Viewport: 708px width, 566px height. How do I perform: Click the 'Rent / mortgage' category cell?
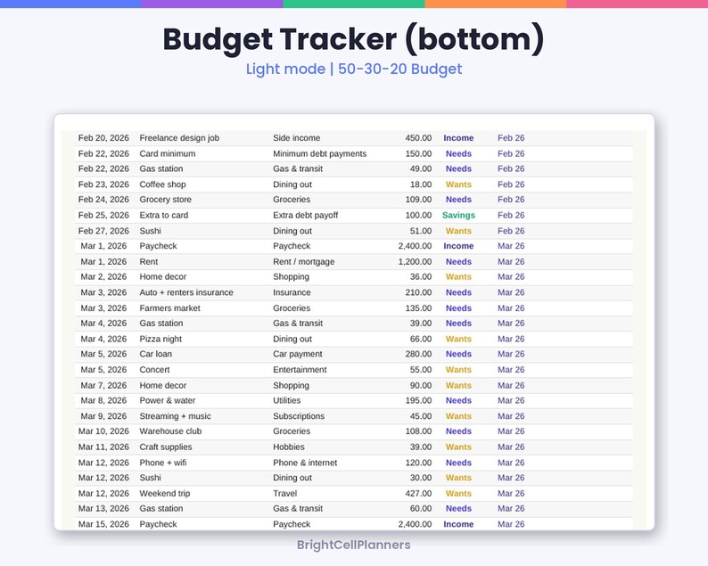(x=303, y=262)
